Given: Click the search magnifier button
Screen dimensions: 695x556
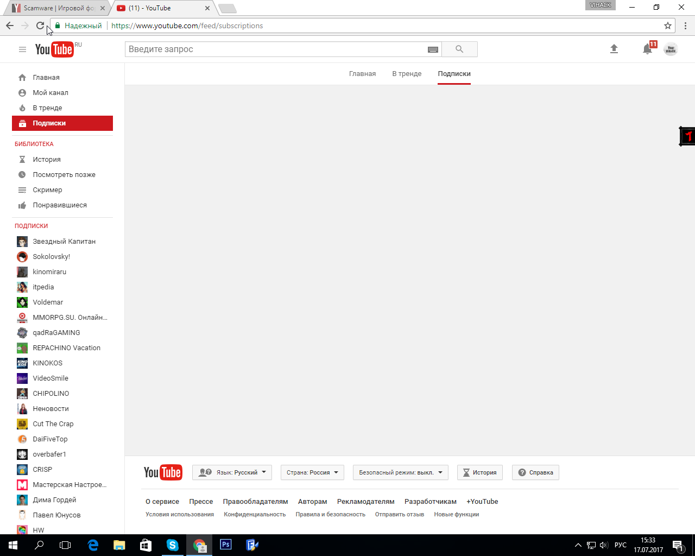Looking at the screenshot, I should coord(459,49).
